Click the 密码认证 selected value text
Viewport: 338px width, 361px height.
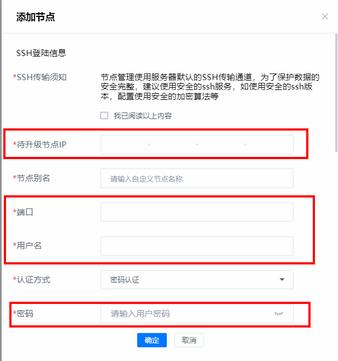click(125, 280)
